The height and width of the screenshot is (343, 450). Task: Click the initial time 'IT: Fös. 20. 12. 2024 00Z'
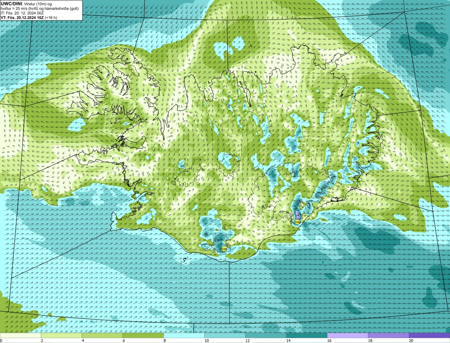point(22,13)
